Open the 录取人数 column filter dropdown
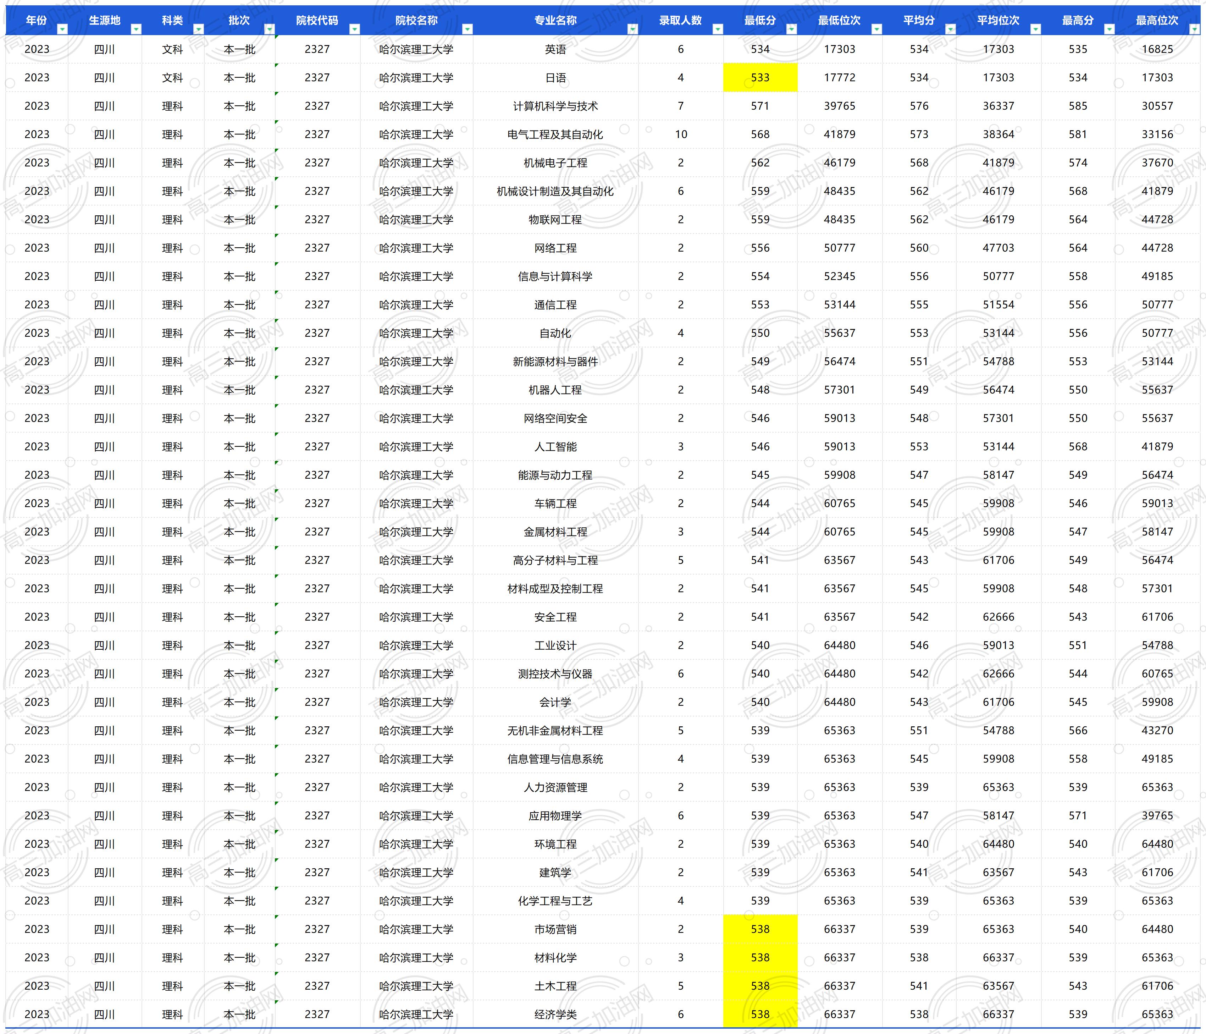Image resolution: width=1206 pixels, height=1034 pixels. coord(718,29)
